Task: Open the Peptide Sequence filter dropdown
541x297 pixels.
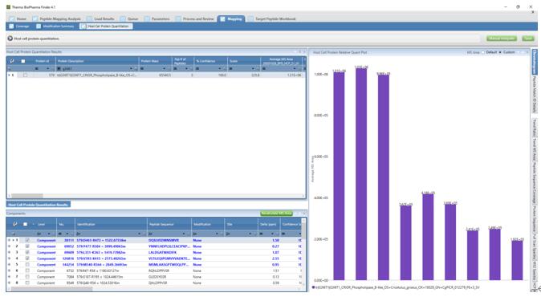Action: point(183,234)
